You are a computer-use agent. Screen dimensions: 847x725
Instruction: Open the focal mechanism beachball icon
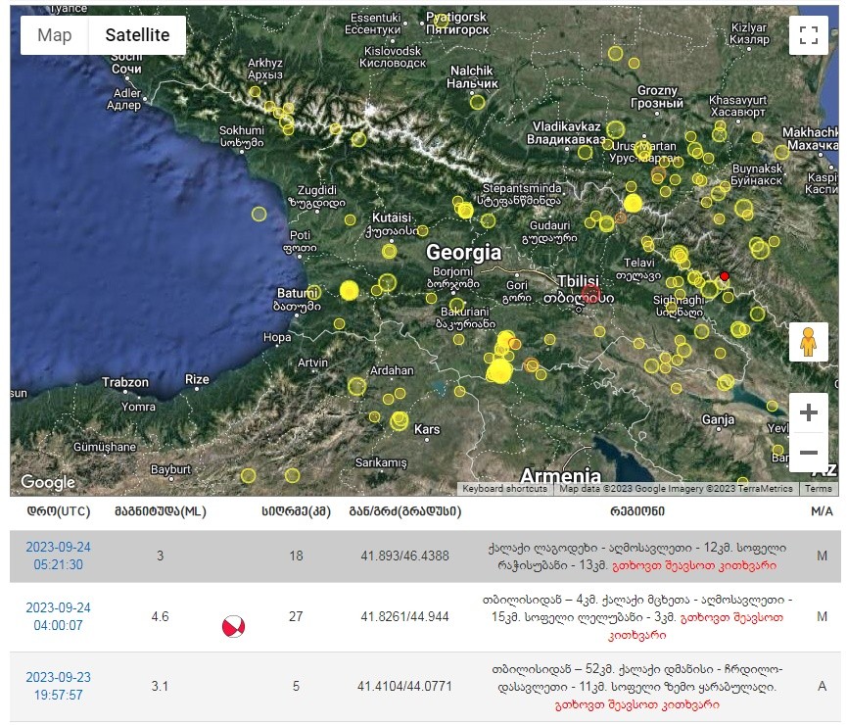[233, 626]
